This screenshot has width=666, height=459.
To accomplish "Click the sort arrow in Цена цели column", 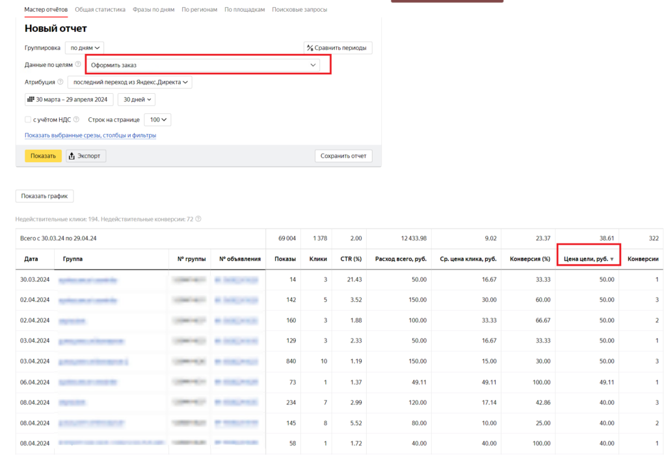I will pos(612,259).
